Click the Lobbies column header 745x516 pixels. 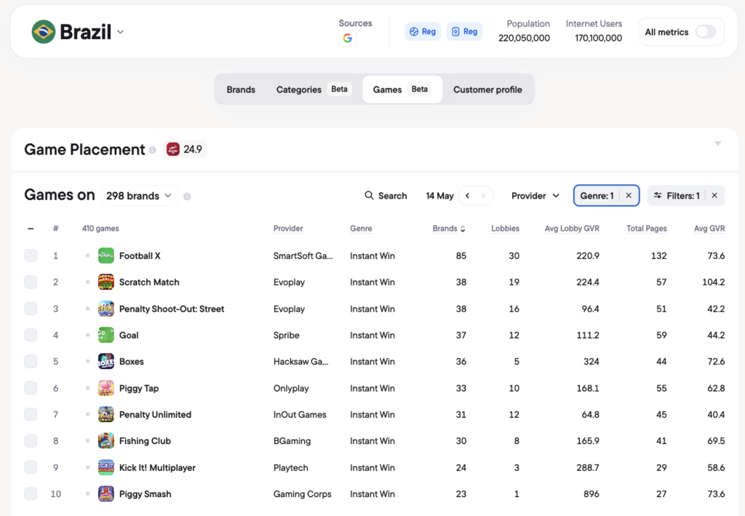505,229
